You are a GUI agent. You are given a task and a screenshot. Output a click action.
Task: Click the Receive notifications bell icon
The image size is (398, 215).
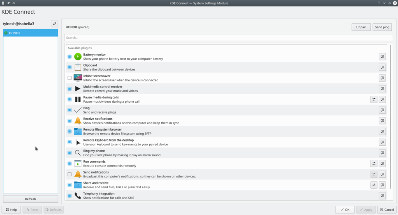(78, 120)
